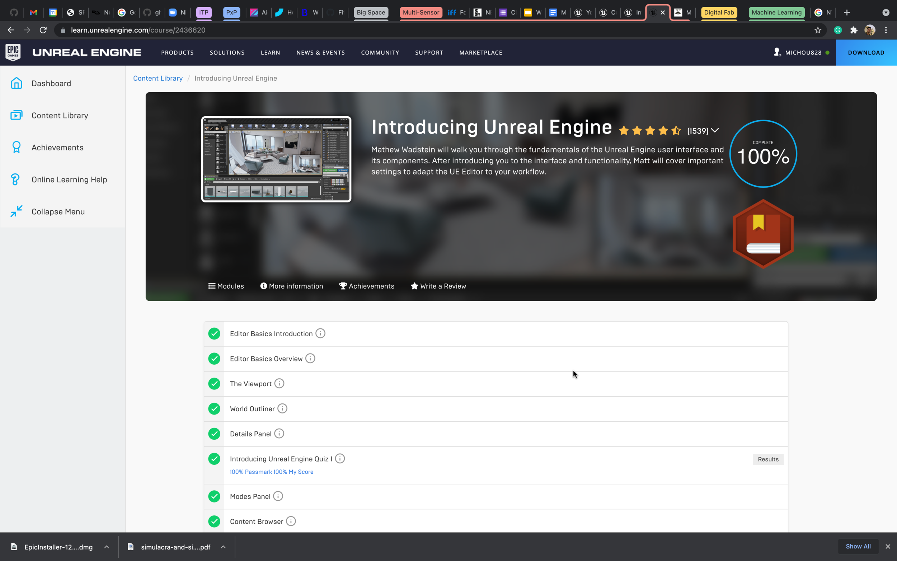Screen dimensions: 897x561
Task: Follow the Content Library breadcrumb link
Action: tap(158, 78)
